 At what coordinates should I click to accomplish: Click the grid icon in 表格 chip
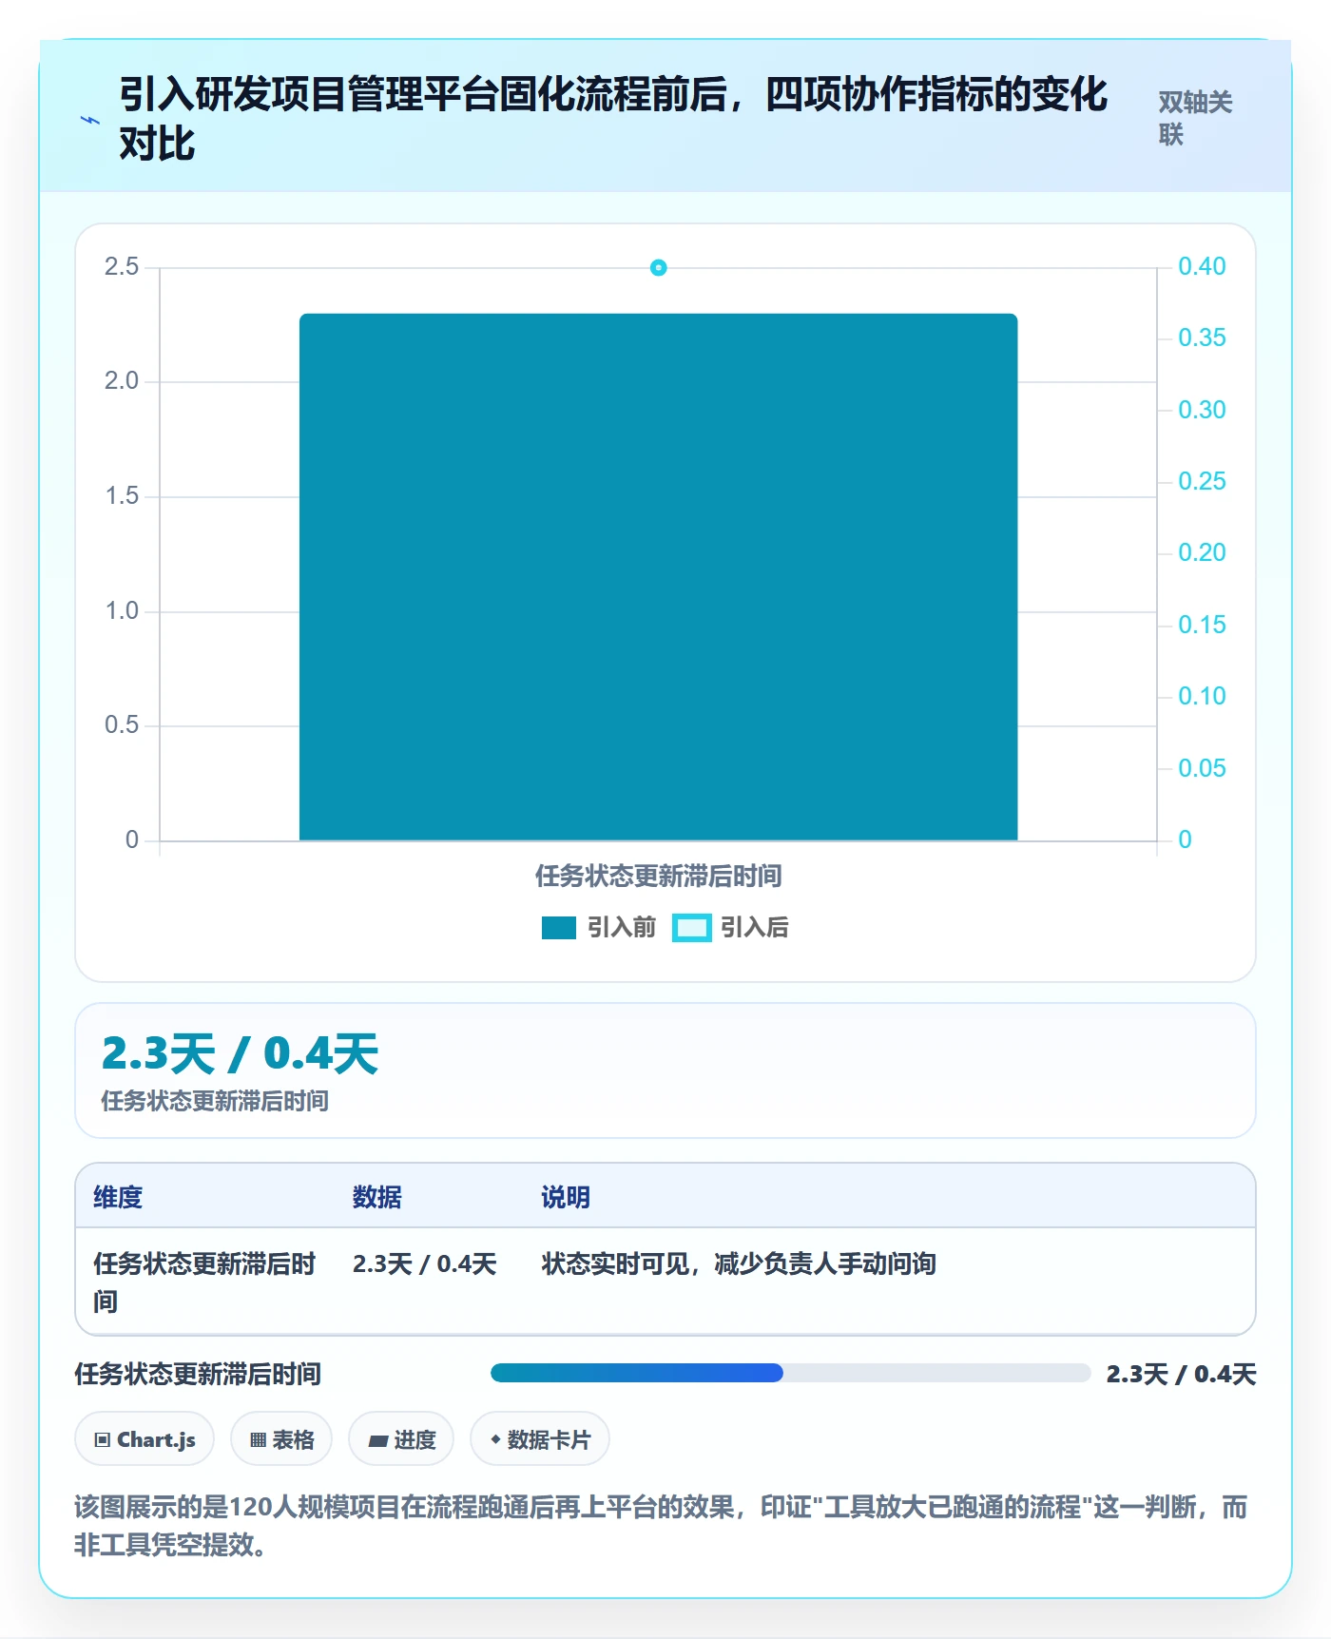tap(258, 1440)
